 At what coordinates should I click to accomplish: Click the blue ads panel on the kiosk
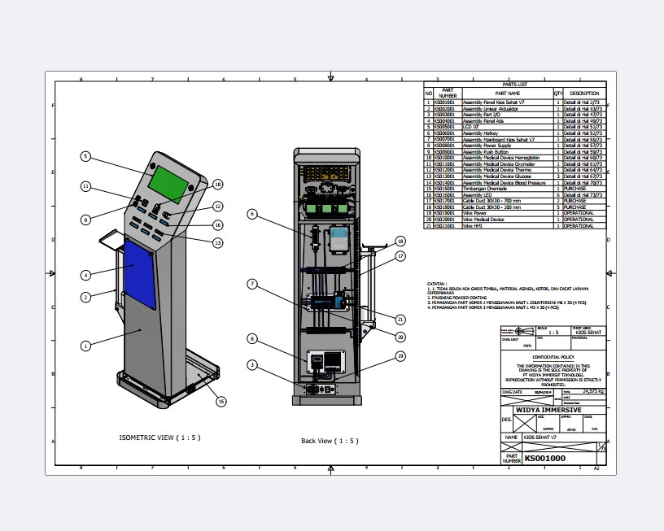pos(140,275)
